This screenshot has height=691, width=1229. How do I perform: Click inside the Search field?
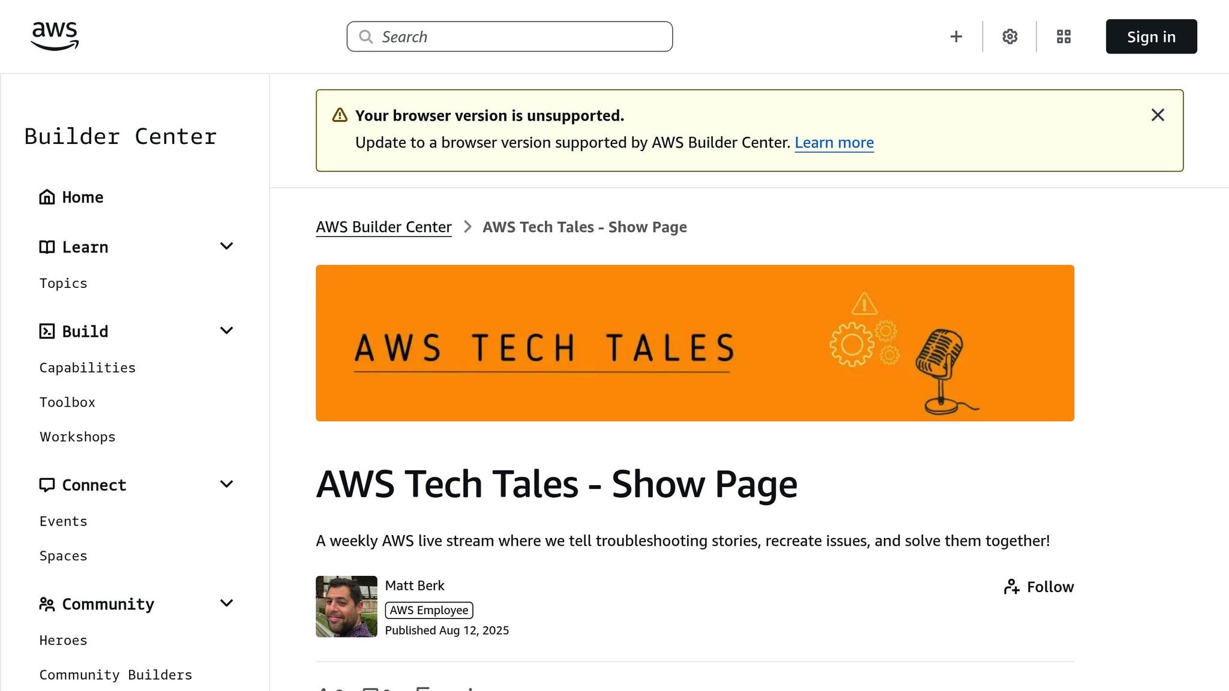click(509, 36)
